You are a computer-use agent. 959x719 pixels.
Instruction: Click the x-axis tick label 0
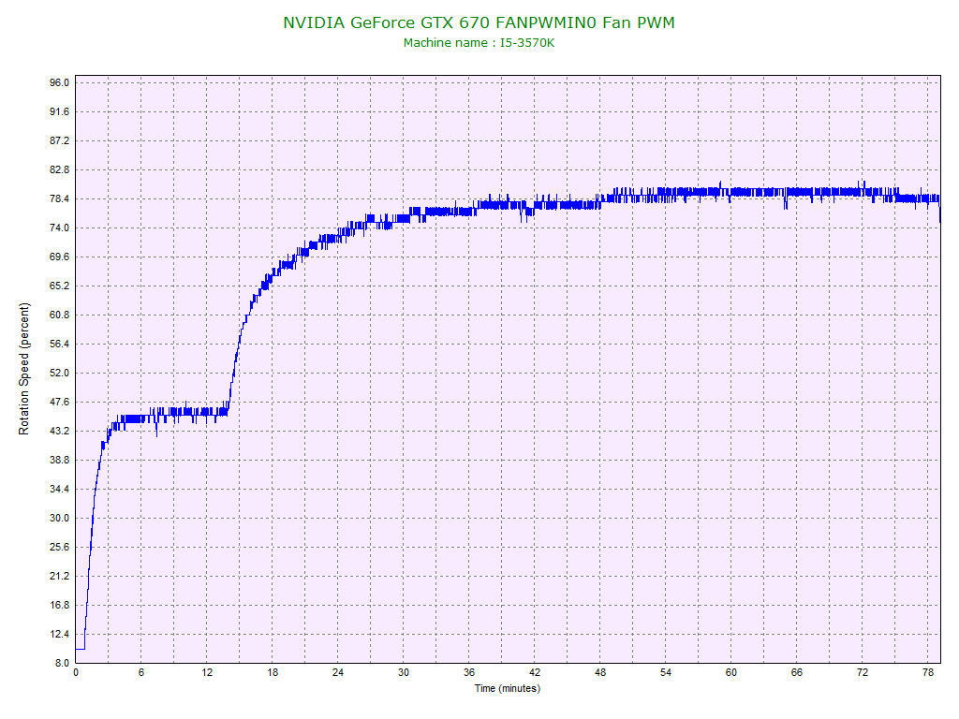point(76,673)
